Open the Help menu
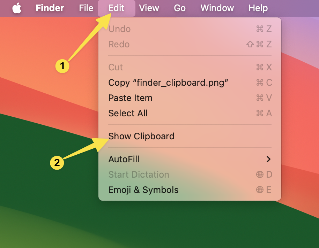Screen dimensions: 319x248 (258, 8)
